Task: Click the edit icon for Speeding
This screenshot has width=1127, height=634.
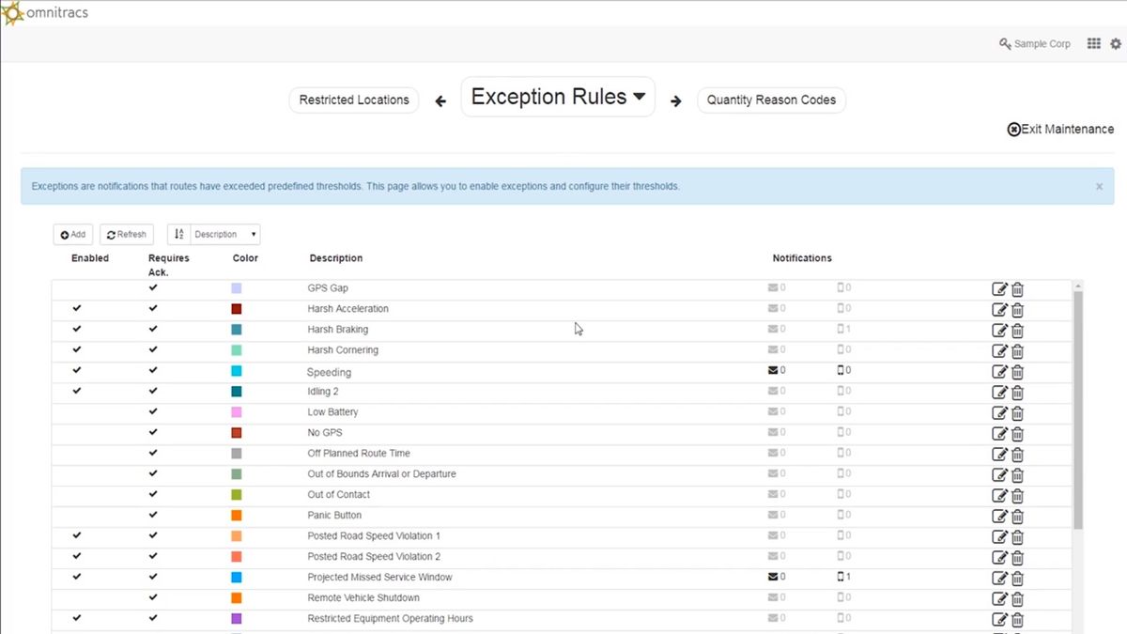Action: tap(999, 372)
